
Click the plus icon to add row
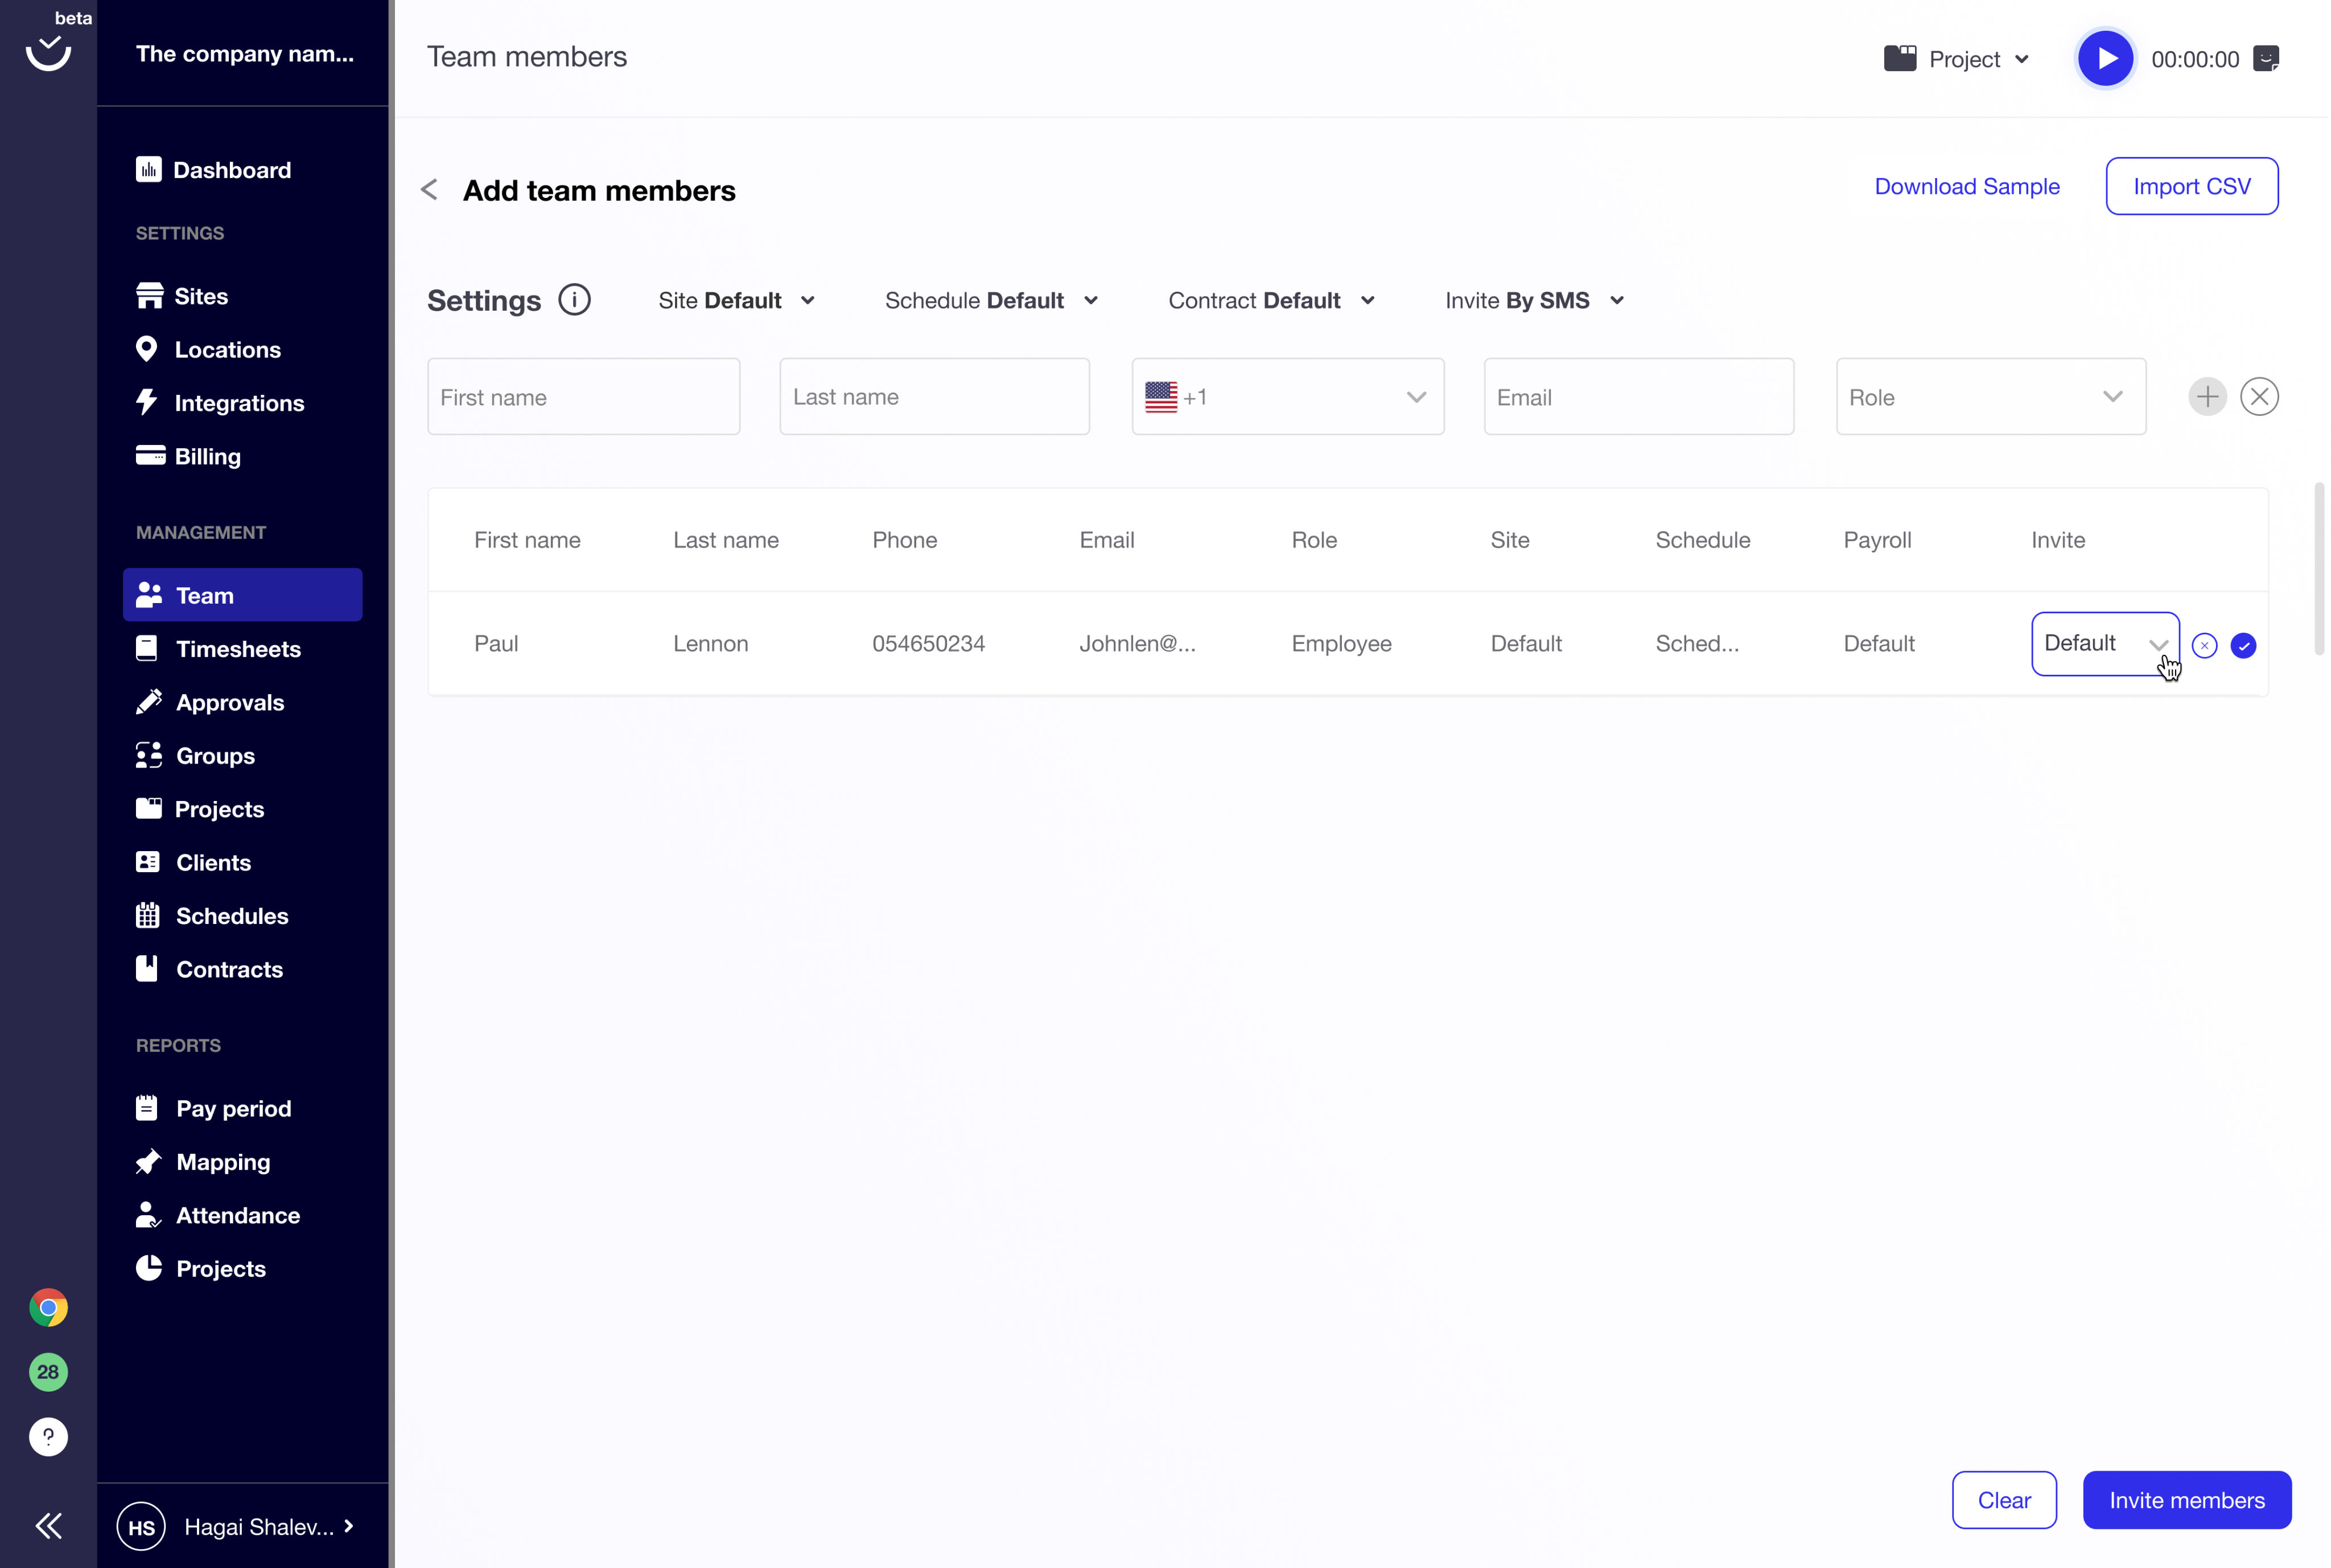click(x=2207, y=397)
